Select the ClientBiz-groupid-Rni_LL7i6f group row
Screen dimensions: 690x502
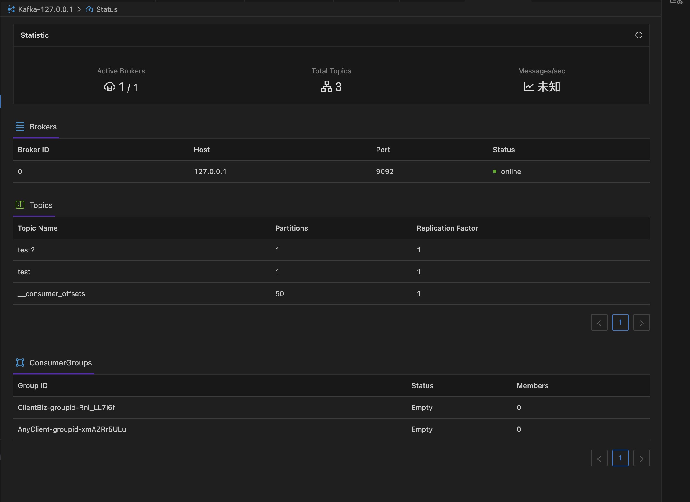[x=66, y=408]
